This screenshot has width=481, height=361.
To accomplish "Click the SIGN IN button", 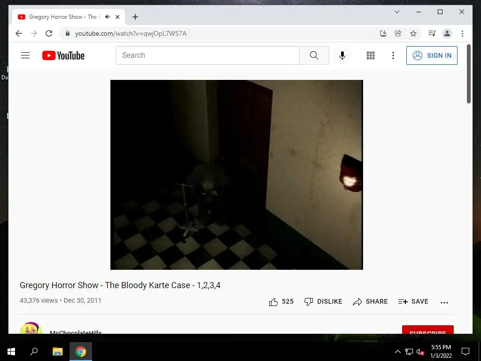I will (x=432, y=55).
